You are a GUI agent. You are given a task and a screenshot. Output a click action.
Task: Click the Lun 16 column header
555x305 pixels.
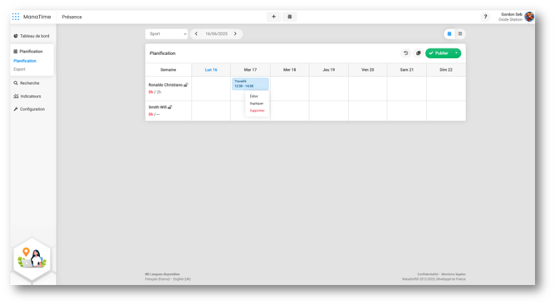211,70
